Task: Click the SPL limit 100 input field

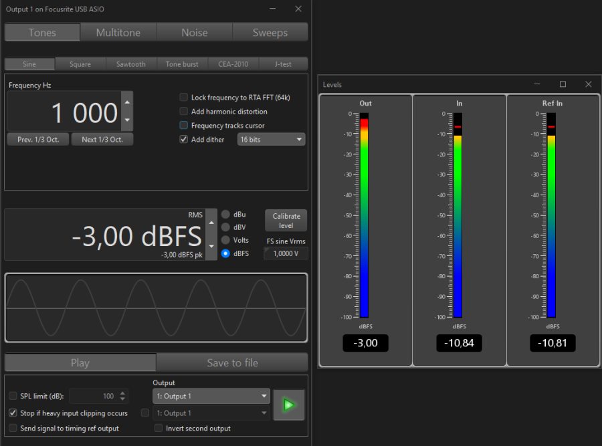Action: click(x=94, y=396)
